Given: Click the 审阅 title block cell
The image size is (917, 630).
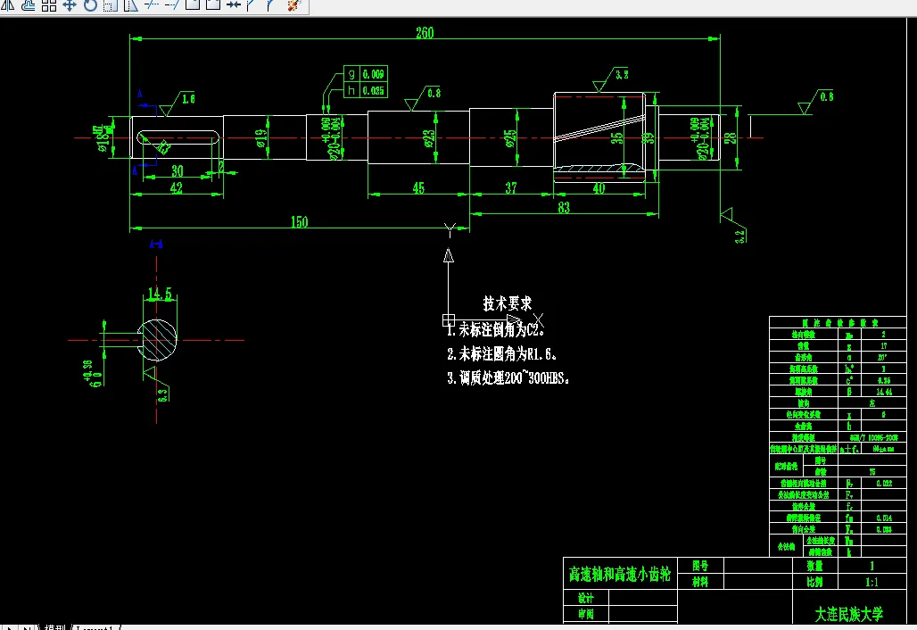Looking at the screenshot, I should pyautogui.click(x=586, y=614).
